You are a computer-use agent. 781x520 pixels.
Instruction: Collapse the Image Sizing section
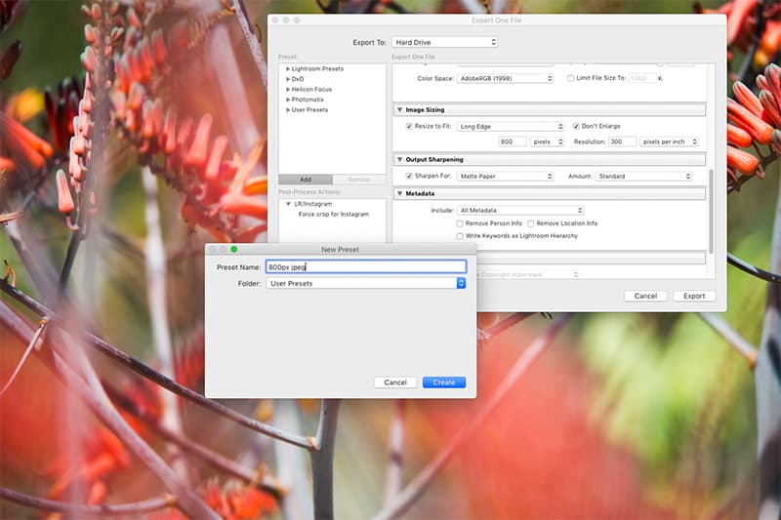(399, 109)
